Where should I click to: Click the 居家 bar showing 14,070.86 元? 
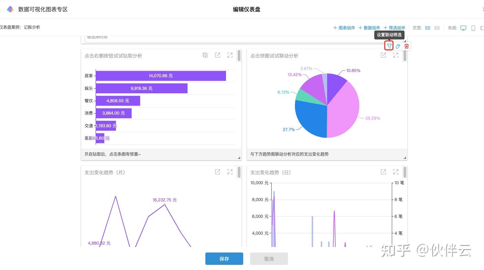pos(161,76)
